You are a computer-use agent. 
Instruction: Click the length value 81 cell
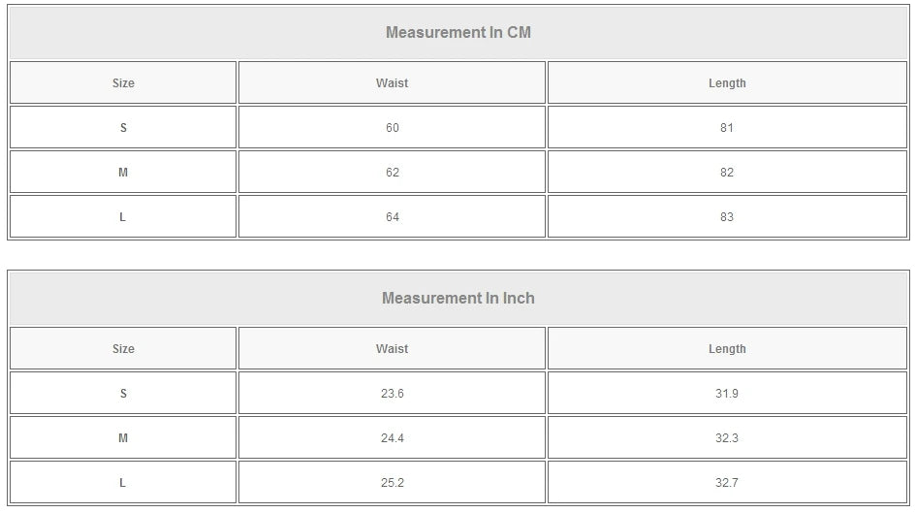727,128
